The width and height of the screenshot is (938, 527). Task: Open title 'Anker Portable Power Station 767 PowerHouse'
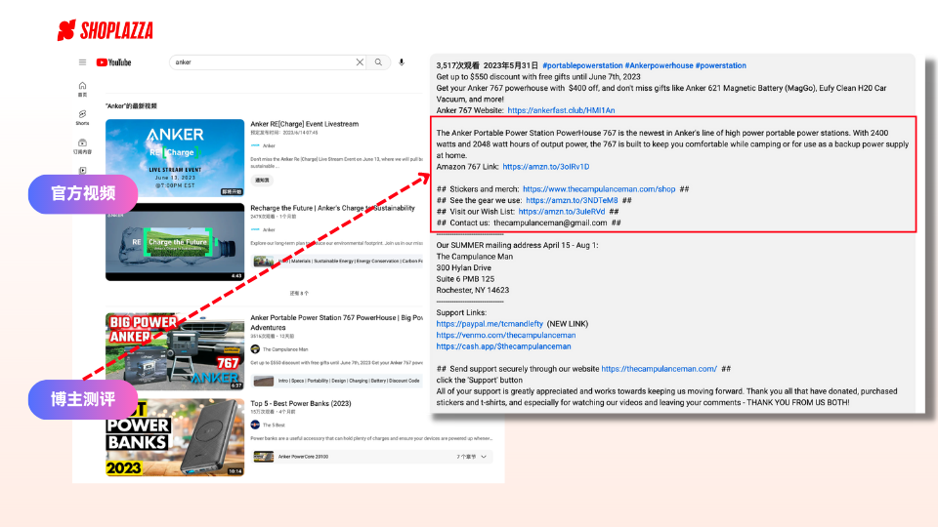click(337, 322)
